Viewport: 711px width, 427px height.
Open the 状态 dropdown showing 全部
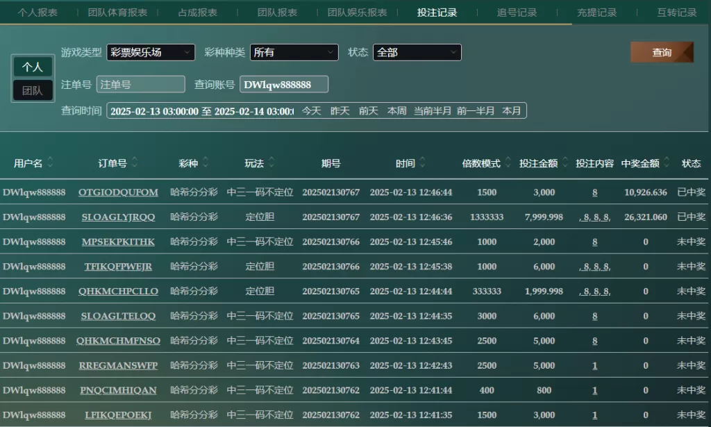417,53
